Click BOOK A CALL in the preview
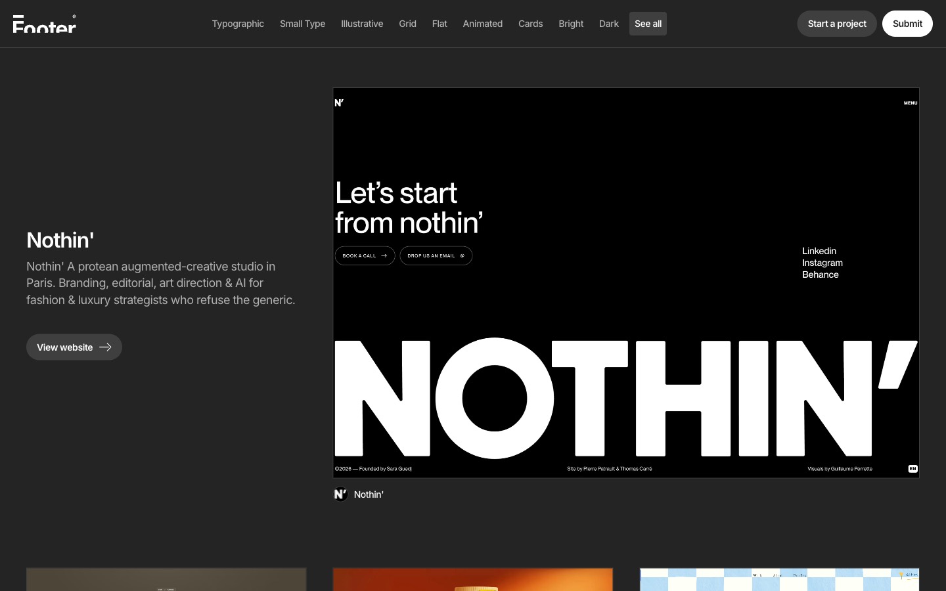Image resolution: width=946 pixels, height=591 pixels. (365, 255)
